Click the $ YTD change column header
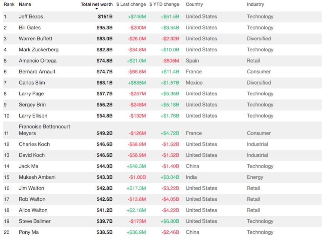Viewport: 322px width, 238px height. (164, 4)
